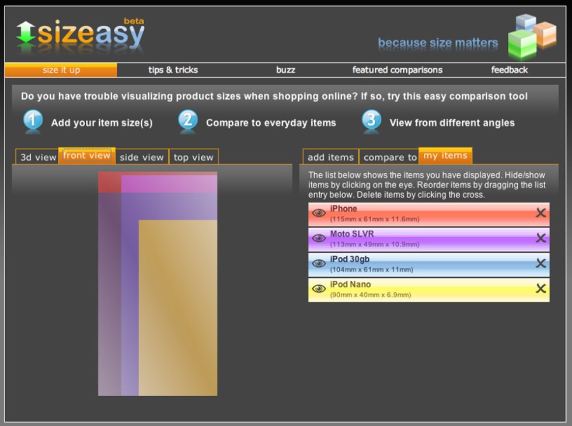Click the step 1 number badge
The image size is (572, 426).
[33, 121]
